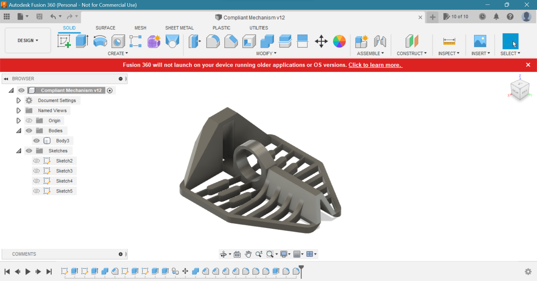Open the Create Form tool
The image size is (537, 281).
[154, 41]
